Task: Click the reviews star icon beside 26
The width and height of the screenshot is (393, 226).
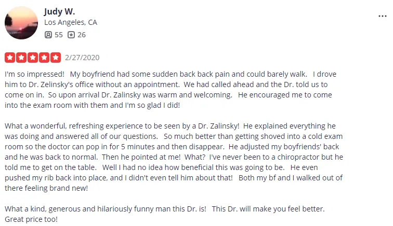Action: pyautogui.click(x=71, y=35)
